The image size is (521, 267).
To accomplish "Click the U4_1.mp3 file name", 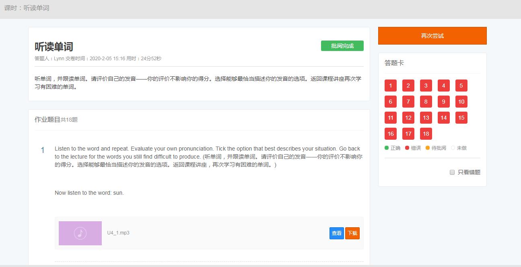I will (118, 233).
